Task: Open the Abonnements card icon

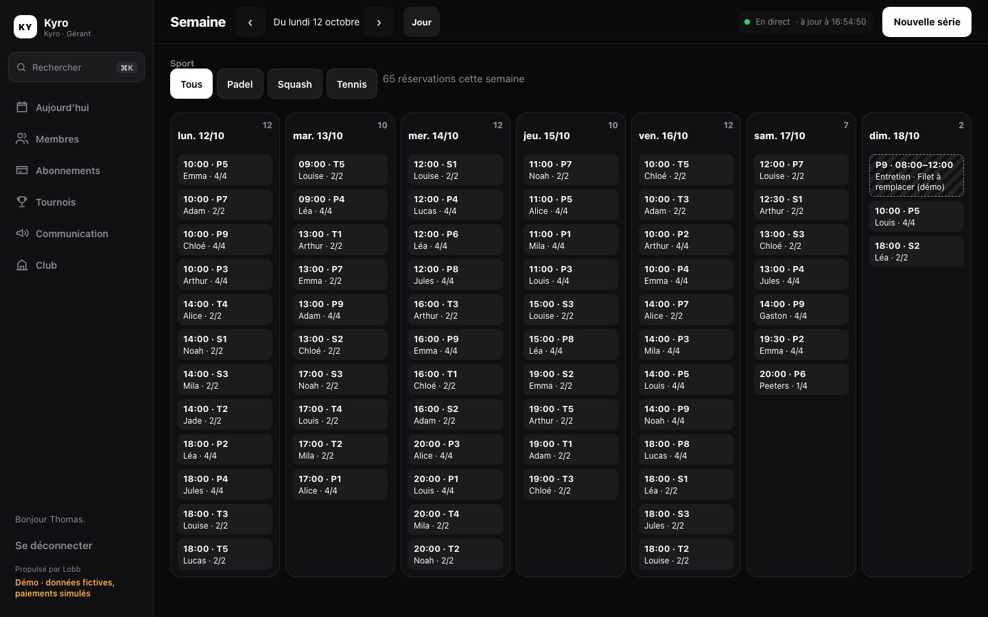Action: point(22,170)
